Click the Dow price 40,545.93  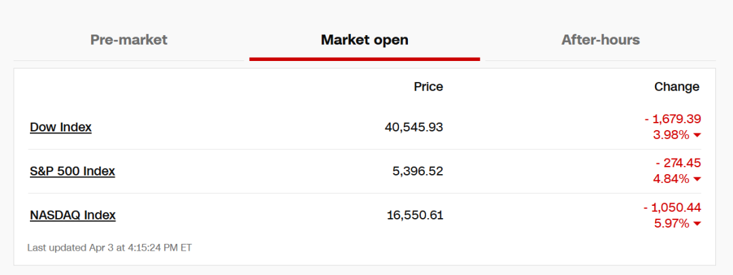(414, 127)
